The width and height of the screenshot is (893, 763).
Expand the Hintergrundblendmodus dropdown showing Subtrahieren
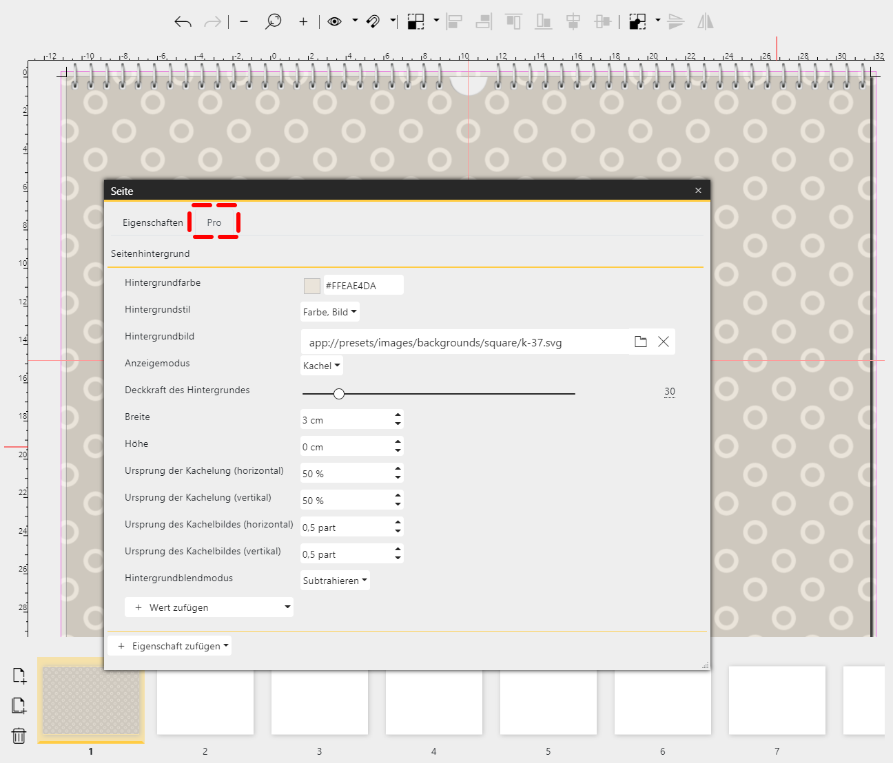(335, 581)
